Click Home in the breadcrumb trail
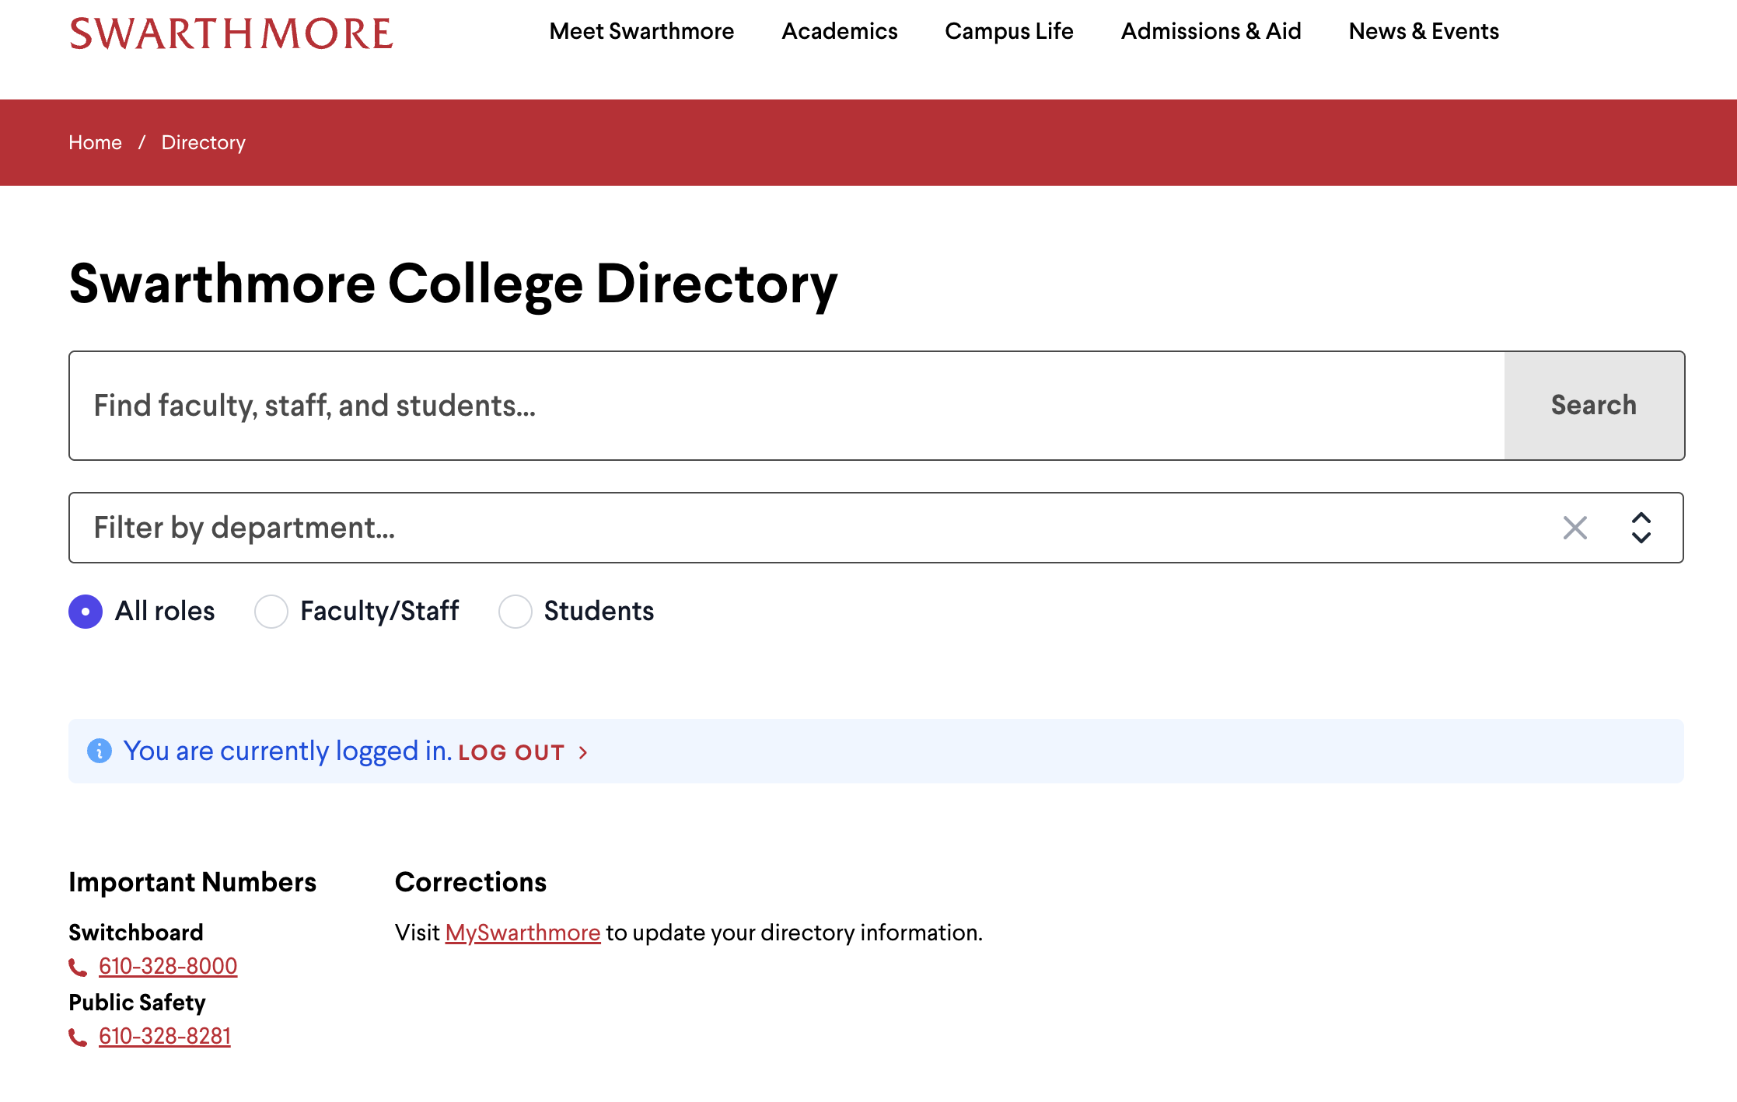The image size is (1737, 1102). (95, 142)
